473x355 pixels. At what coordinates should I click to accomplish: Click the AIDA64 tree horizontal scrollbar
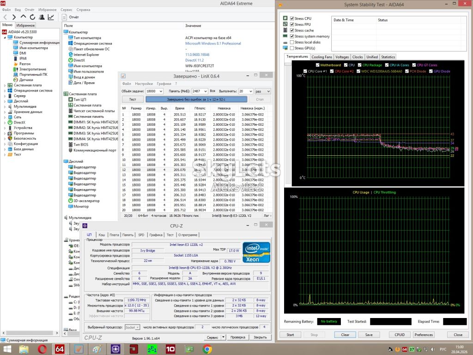[x=30, y=333]
